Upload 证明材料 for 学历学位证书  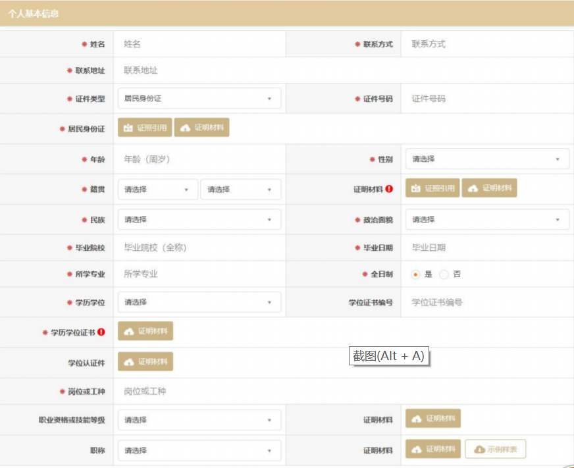(x=145, y=331)
